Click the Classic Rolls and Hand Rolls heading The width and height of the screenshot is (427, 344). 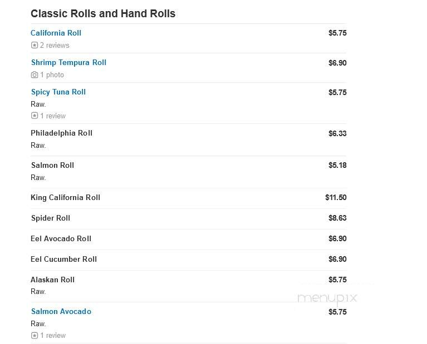click(103, 13)
